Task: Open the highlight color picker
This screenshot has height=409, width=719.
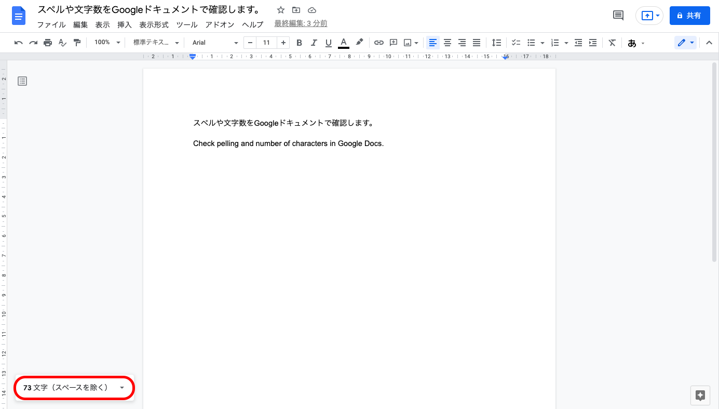Action: (359, 43)
